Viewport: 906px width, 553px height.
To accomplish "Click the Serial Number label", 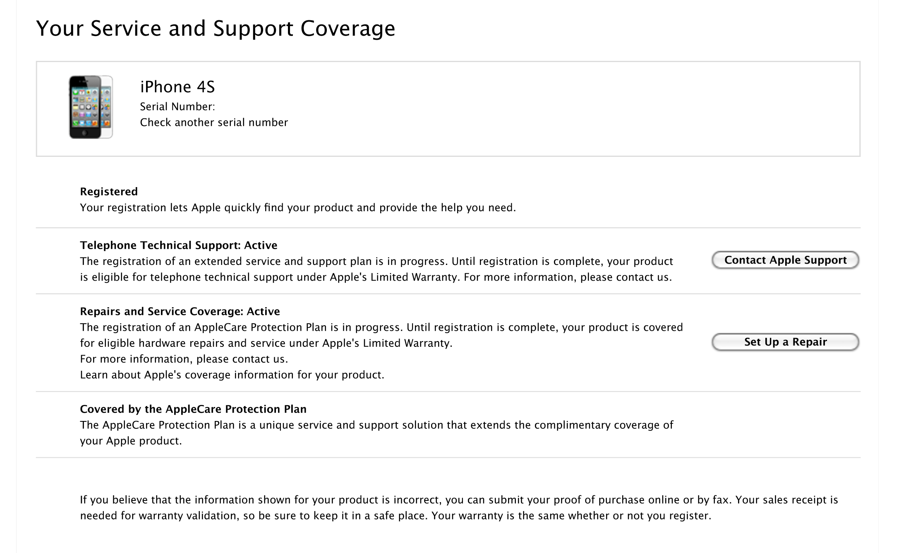I will click(177, 107).
